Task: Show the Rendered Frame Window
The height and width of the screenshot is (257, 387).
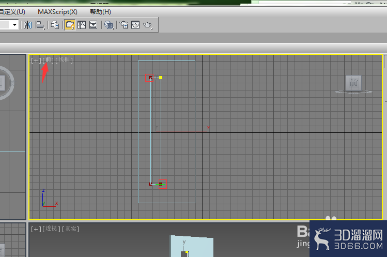Action: click(135, 25)
